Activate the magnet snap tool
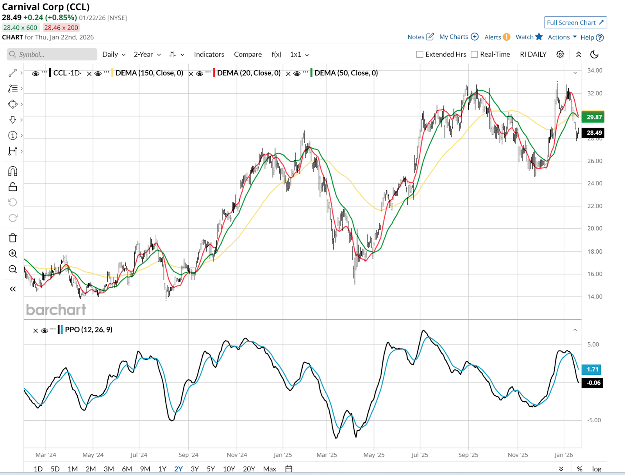Screen dimensions: 625x475 pos(12,171)
